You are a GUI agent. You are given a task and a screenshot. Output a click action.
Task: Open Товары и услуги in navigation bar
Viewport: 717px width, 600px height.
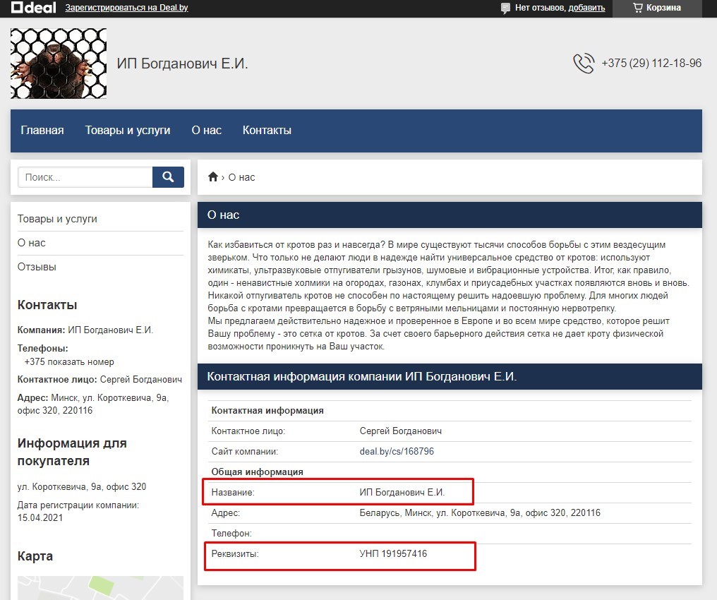point(128,131)
